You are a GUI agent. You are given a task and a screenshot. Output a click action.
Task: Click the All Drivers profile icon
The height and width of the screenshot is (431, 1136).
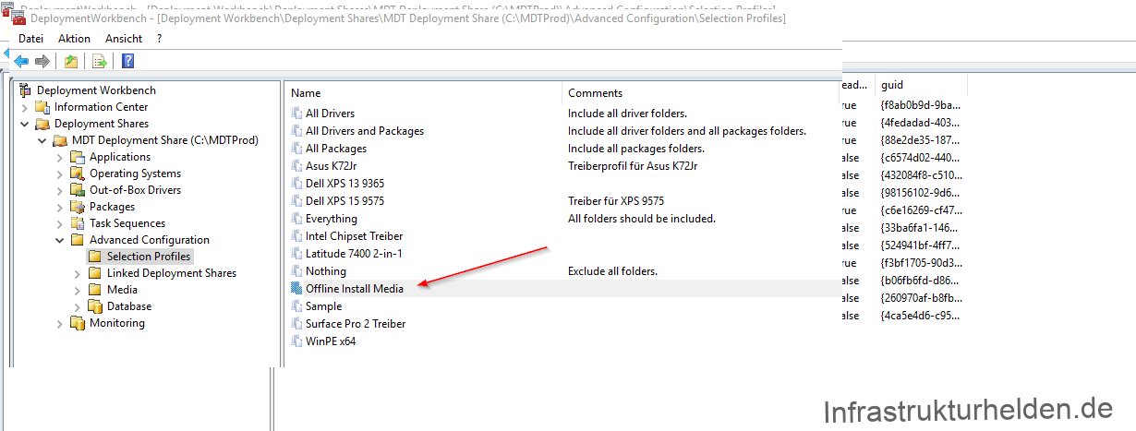click(x=296, y=114)
